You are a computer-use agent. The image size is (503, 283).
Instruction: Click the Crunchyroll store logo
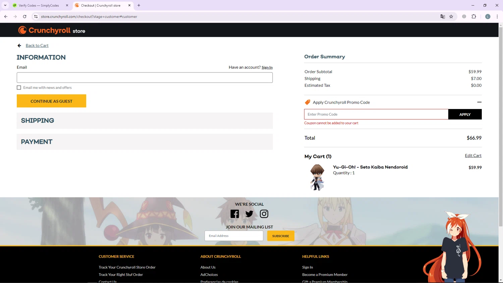coord(52,31)
